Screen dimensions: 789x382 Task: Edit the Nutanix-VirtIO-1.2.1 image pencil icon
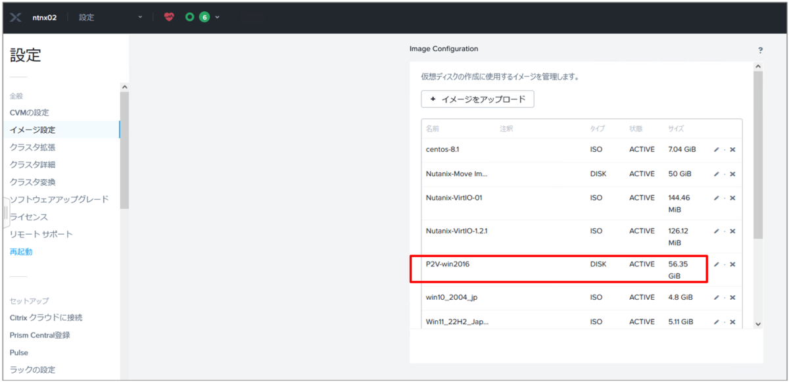[x=717, y=231]
